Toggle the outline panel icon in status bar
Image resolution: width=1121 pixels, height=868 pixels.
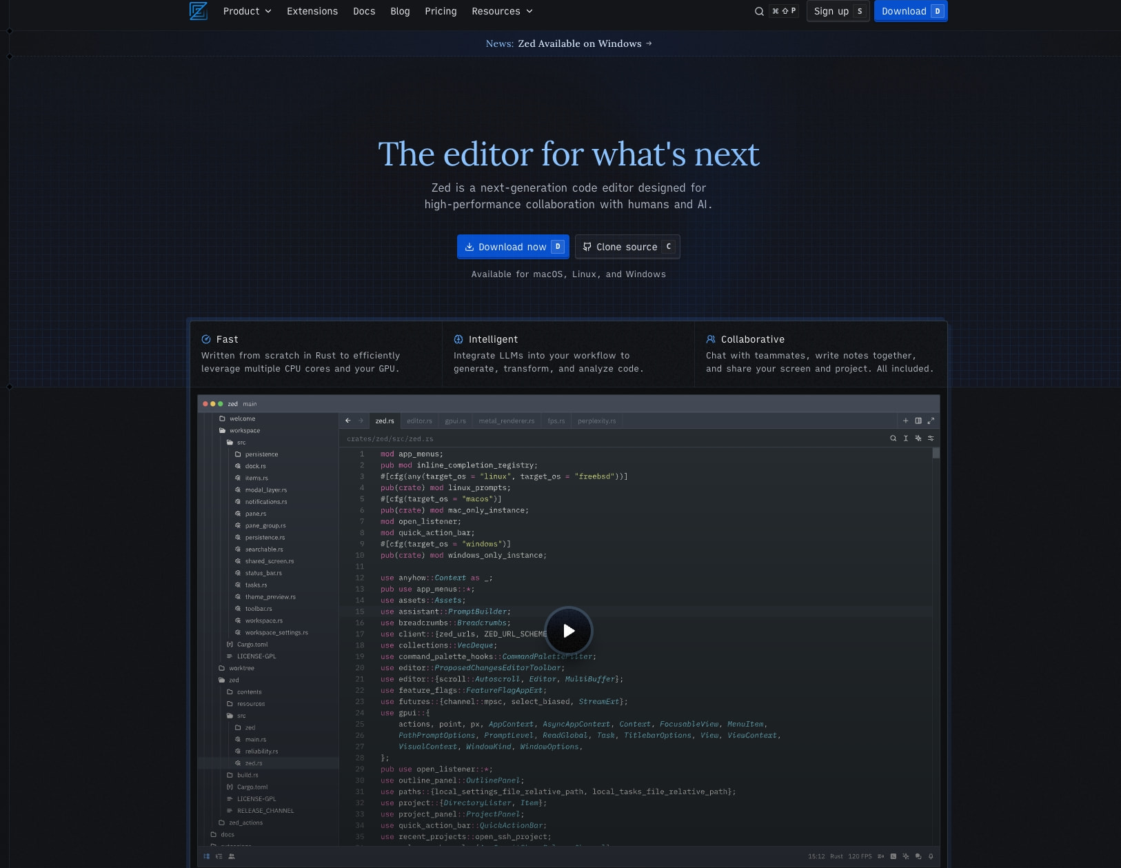pyautogui.click(x=219, y=856)
